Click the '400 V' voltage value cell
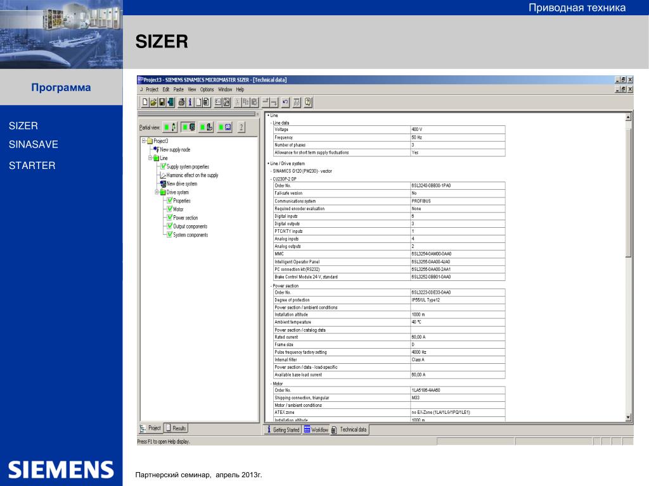 458,129
